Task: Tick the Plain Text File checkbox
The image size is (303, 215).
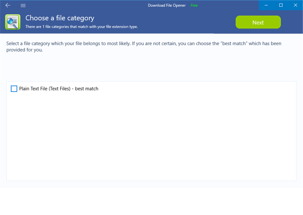Action: pos(14,89)
